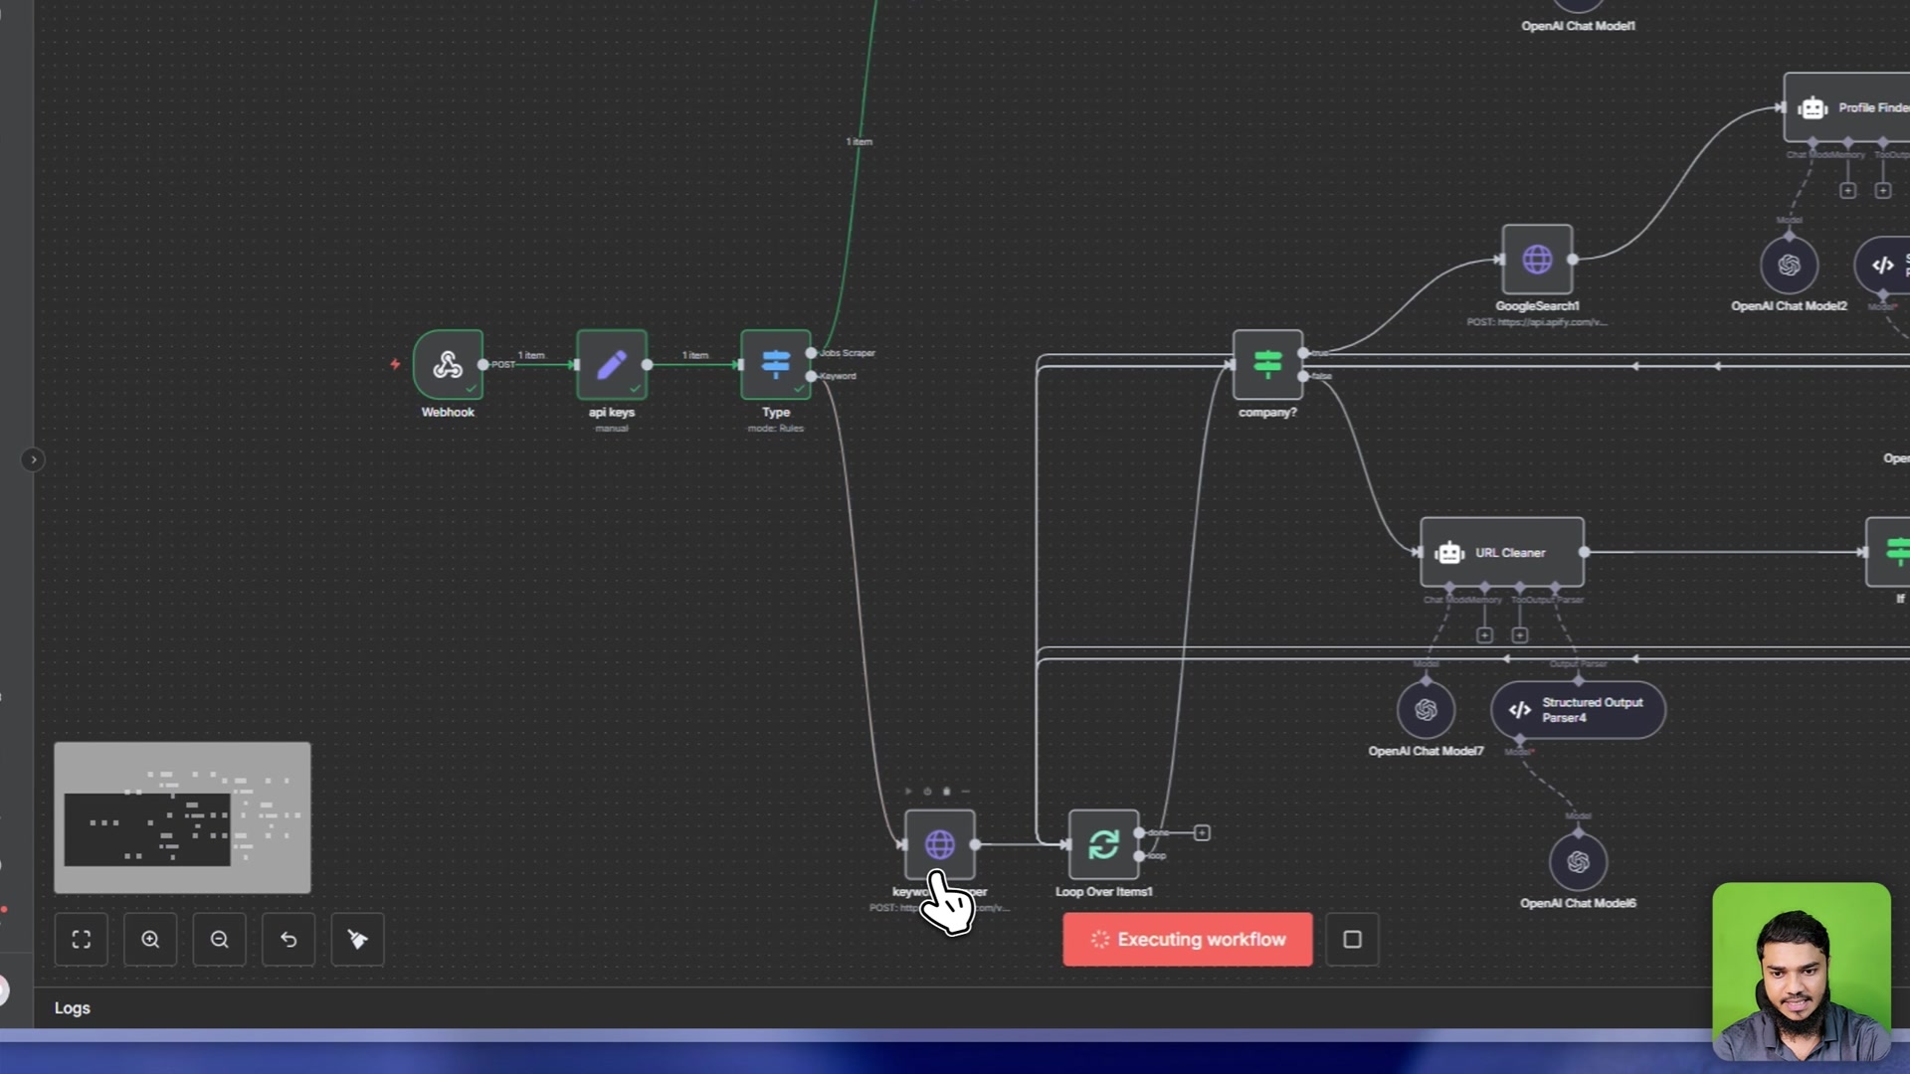This screenshot has width=1910, height=1074.
Task: Add Tool connection under Profile Finder
Action: tap(1883, 190)
